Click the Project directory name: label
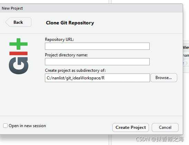This screenshot has height=145, width=189. pos(66,55)
